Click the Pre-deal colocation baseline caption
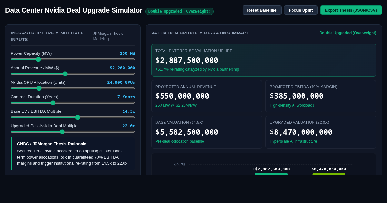 tap(180, 141)
